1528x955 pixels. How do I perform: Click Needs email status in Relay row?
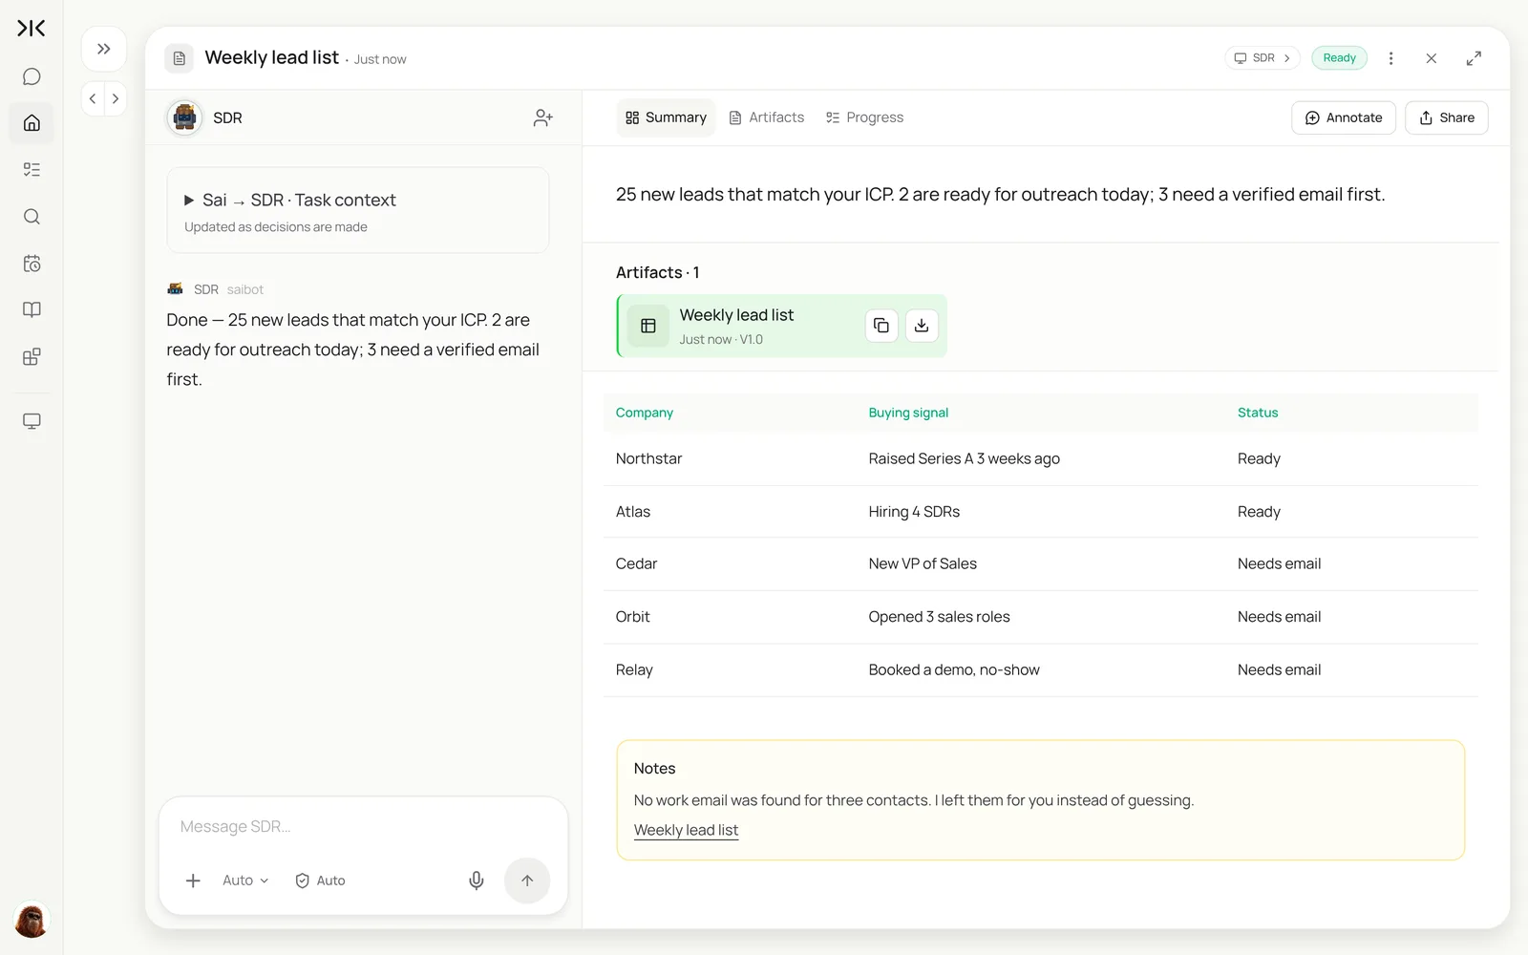[x=1279, y=669]
